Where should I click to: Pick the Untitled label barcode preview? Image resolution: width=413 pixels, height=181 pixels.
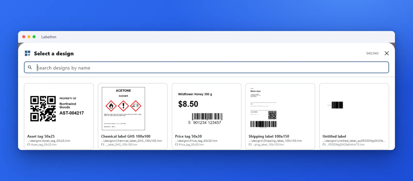(x=335, y=105)
